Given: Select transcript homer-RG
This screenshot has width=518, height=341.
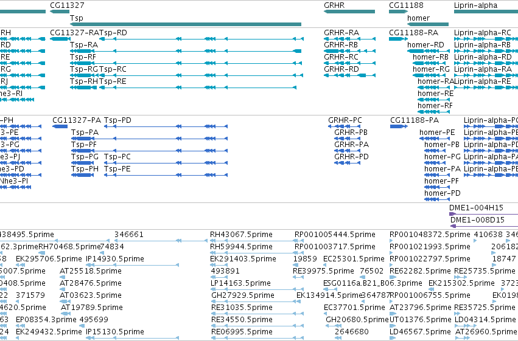Looking at the screenshot, I should tap(431, 69).
